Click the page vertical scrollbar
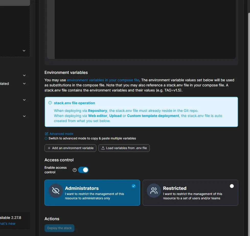The image size is (250, 236). 249,124
